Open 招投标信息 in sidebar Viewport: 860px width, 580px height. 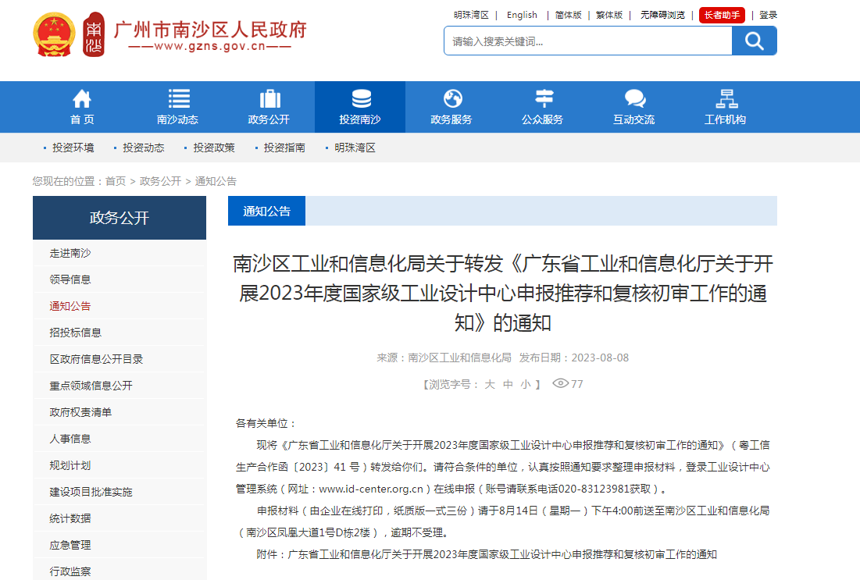[75, 333]
